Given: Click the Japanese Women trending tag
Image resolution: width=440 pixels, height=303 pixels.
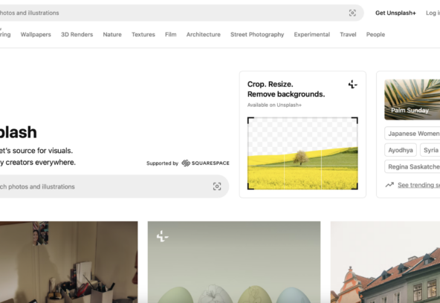Looking at the screenshot, I should pos(412,134).
